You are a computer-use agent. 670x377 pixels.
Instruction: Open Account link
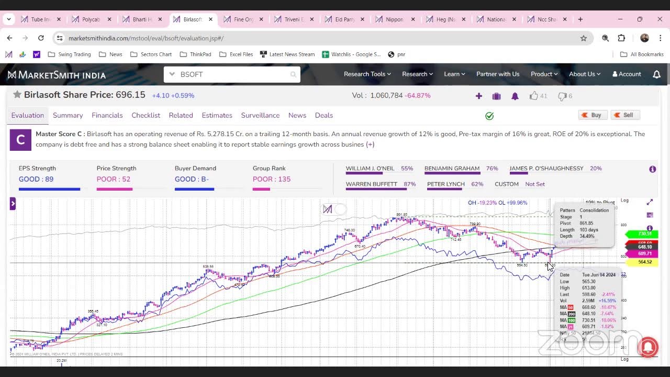pyautogui.click(x=627, y=74)
